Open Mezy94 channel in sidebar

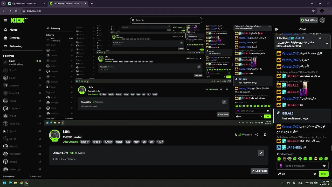point(22,93)
